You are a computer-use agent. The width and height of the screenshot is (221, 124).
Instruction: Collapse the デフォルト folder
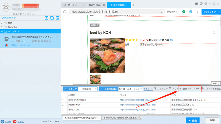pos(2,31)
